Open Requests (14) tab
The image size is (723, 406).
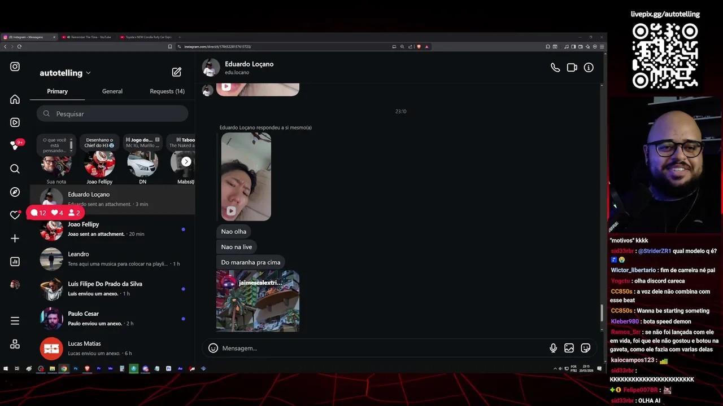pos(167,91)
